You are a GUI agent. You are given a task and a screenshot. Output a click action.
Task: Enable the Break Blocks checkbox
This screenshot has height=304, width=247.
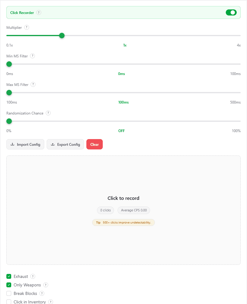9,293
